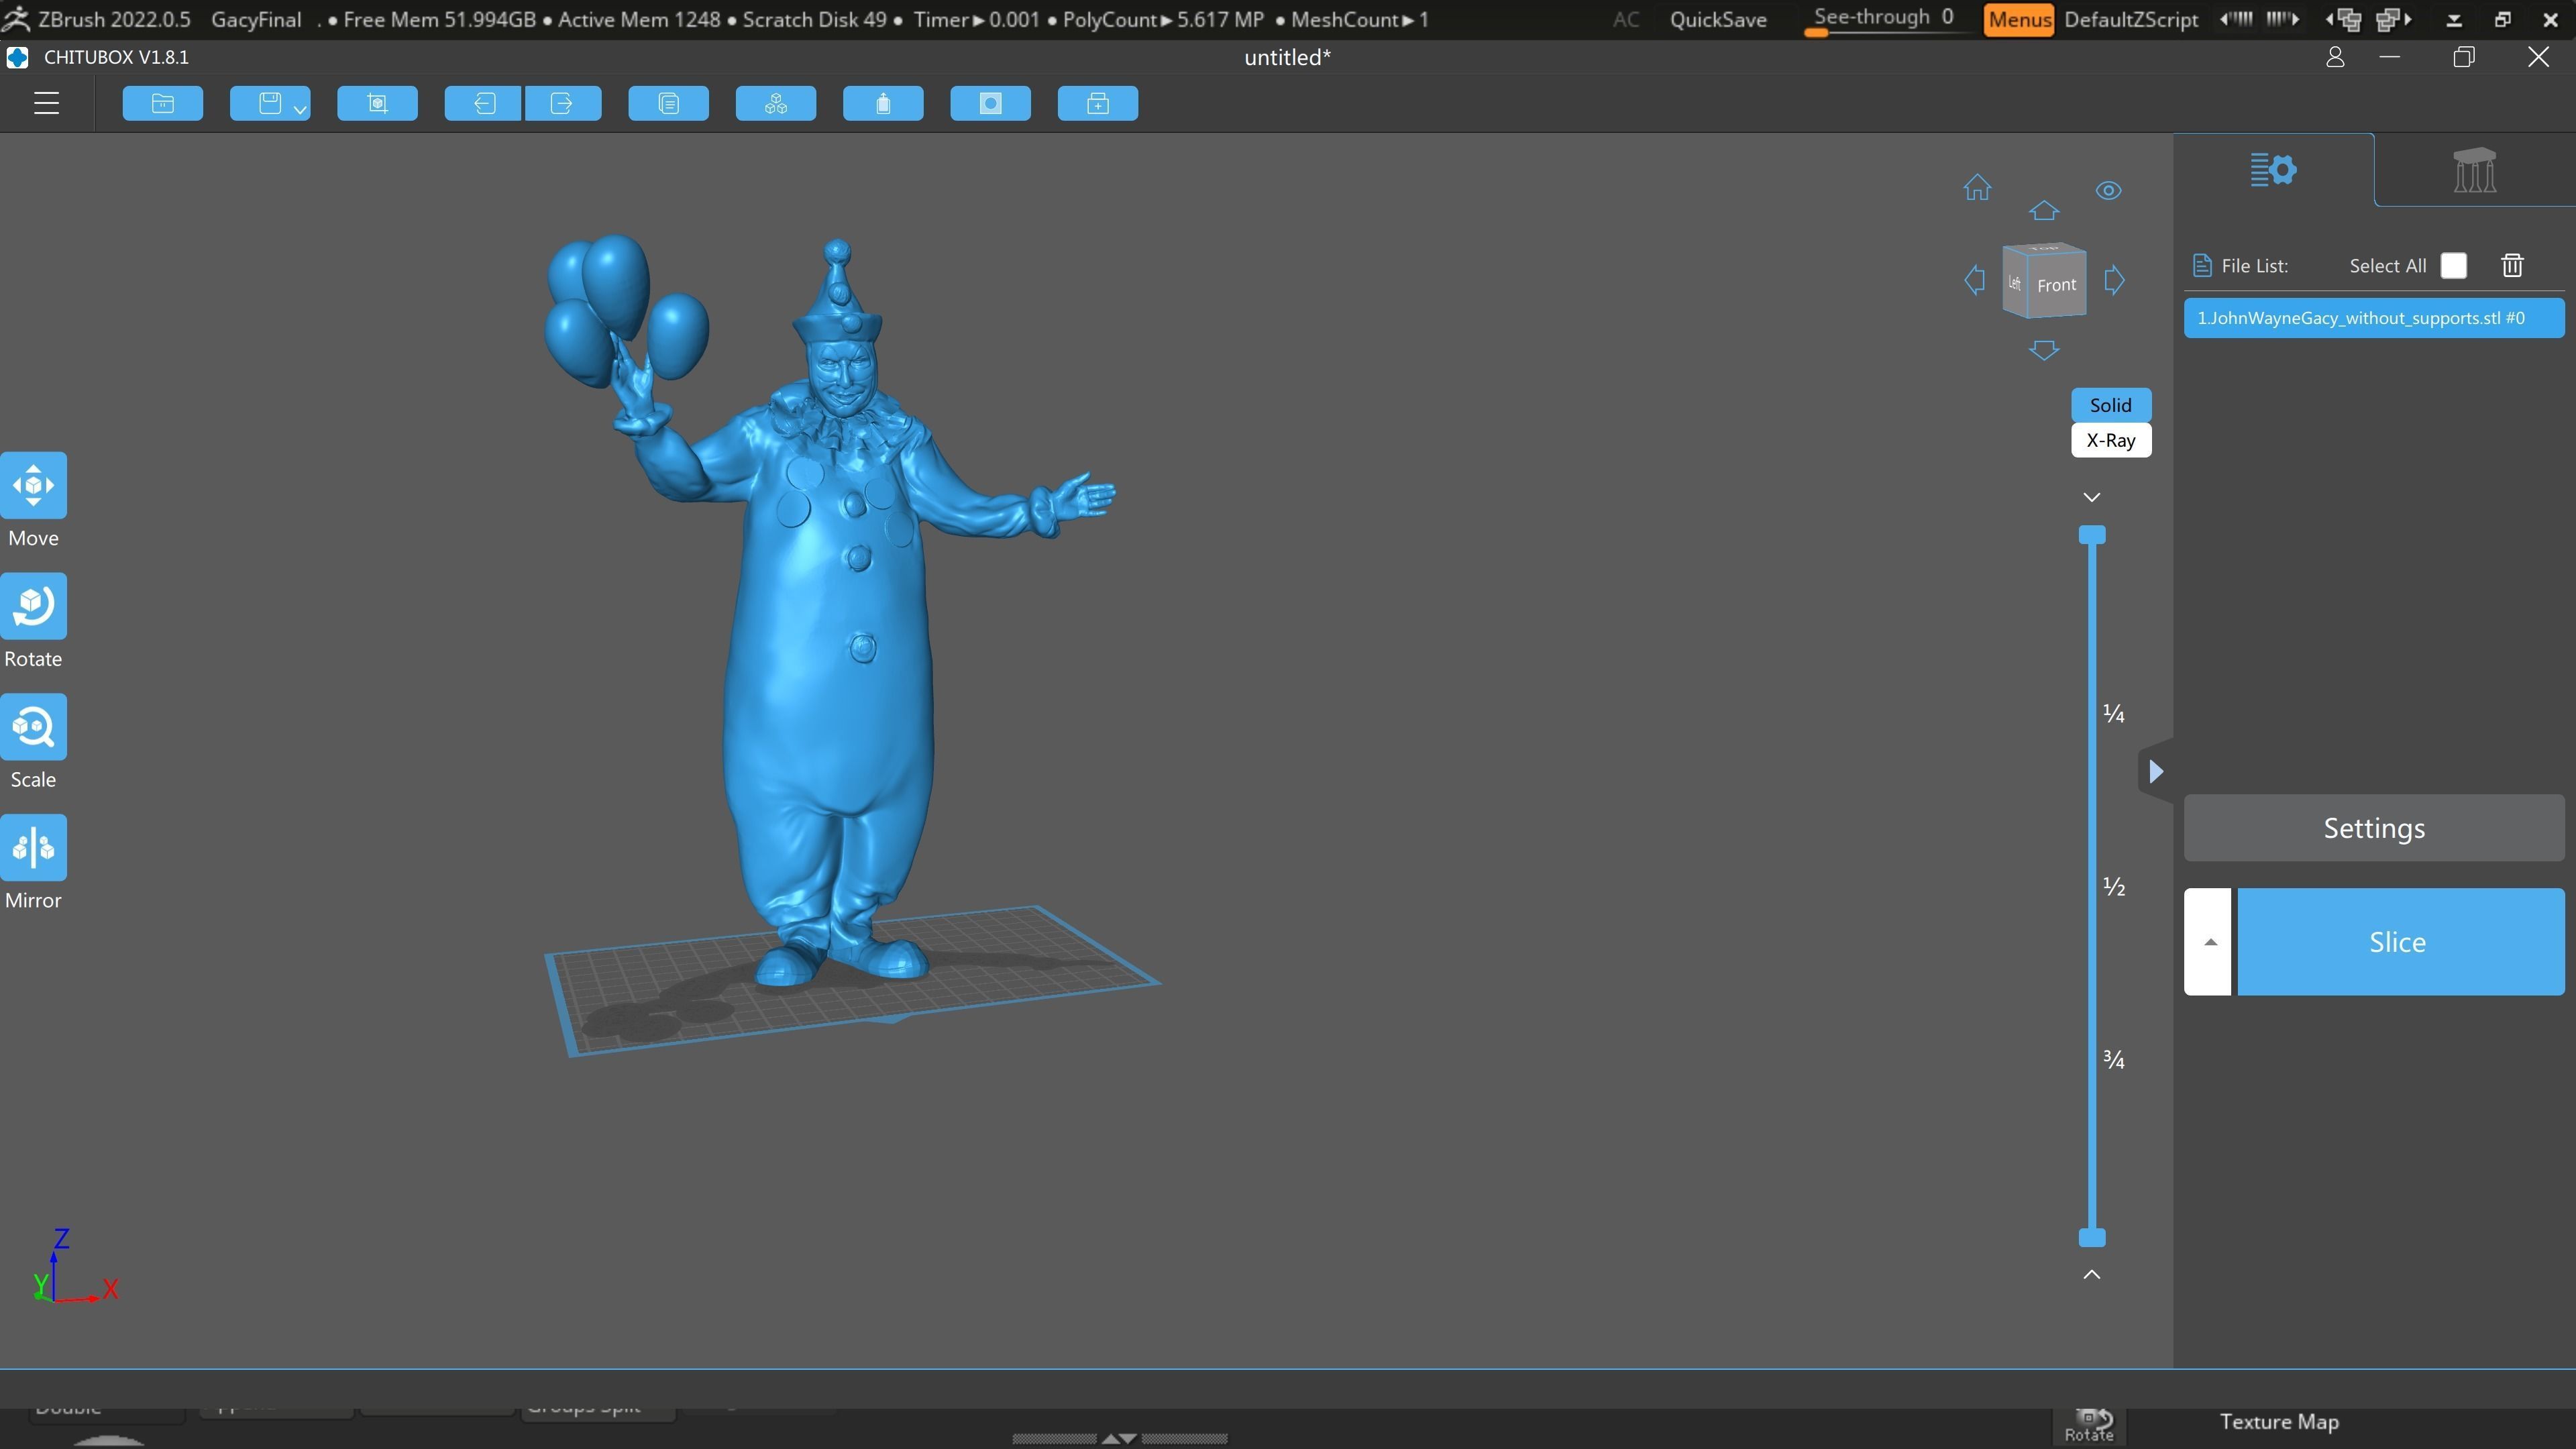Click the layer slider up chevron
Viewport: 2576px width, 1449px height.
click(x=2092, y=1274)
